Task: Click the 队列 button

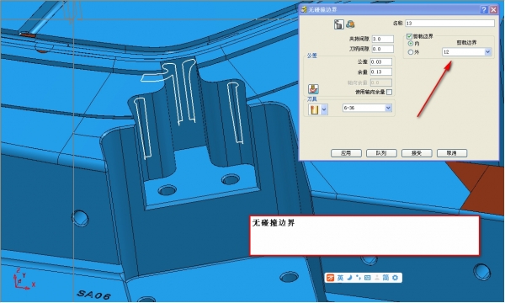Action: pyautogui.click(x=381, y=153)
